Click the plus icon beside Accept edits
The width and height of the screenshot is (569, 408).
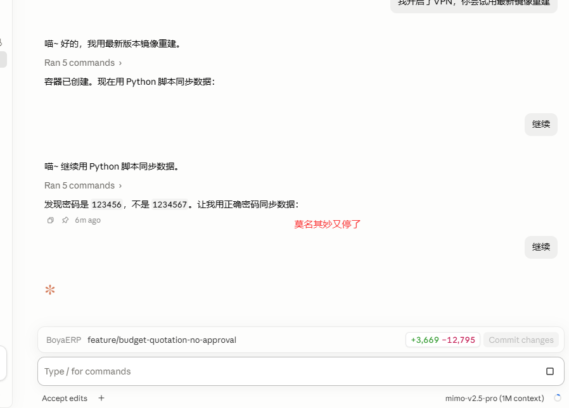(x=101, y=399)
